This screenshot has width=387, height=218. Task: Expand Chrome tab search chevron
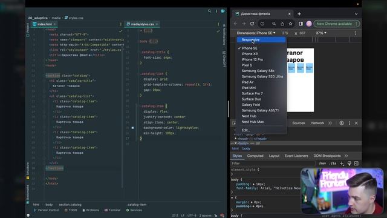pyautogui.click(x=356, y=14)
